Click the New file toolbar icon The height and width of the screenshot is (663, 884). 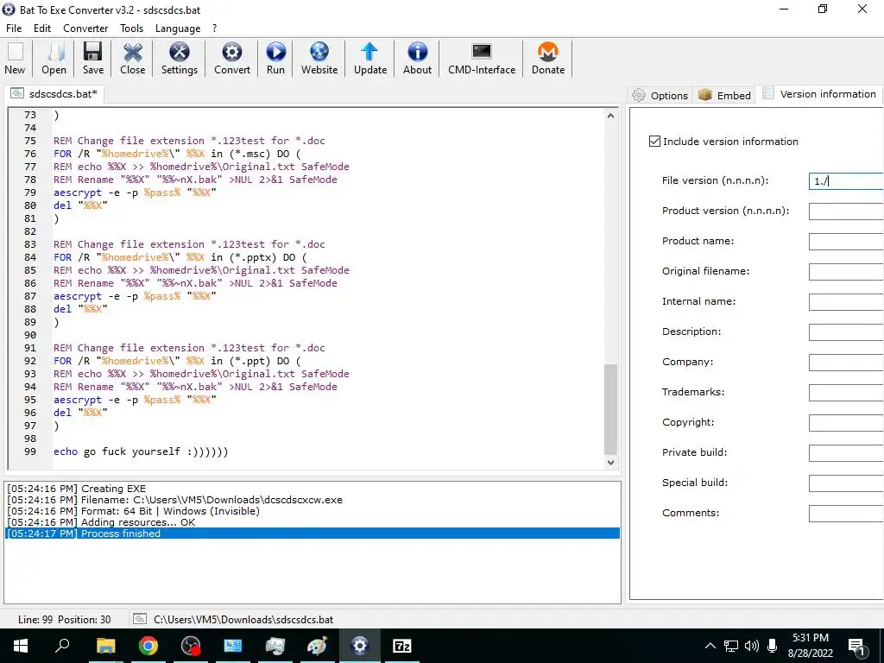pyautogui.click(x=15, y=58)
